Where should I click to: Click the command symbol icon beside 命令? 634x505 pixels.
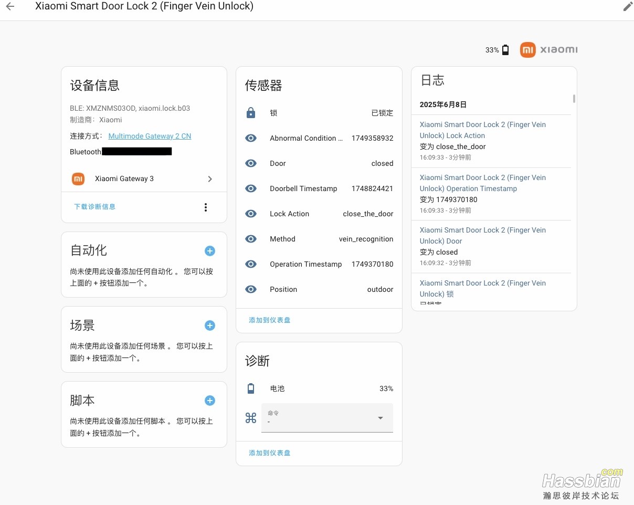tap(251, 418)
